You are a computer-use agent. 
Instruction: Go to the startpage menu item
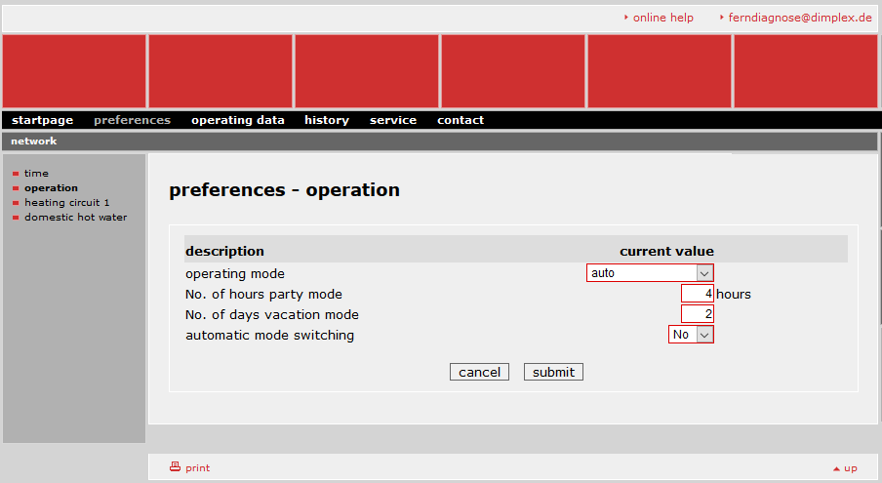coord(42,120)
